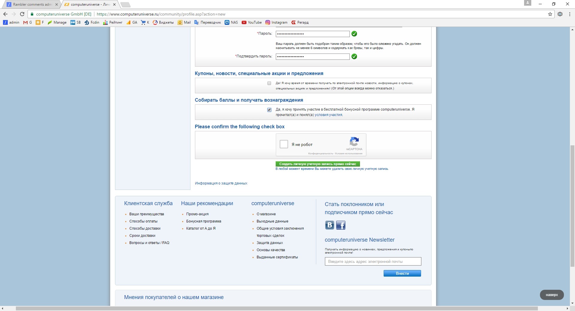Screen dimensions: 575x311
Task: Click the blue "Внести" subscribe button
Action: point(402,273)
